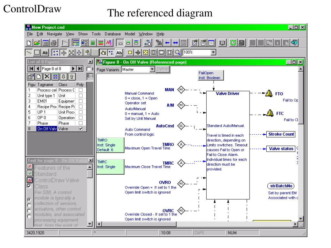Click the blue left arrow toolbar icon
The width and height of the screenshot is (331, 248).
(167, 43)
